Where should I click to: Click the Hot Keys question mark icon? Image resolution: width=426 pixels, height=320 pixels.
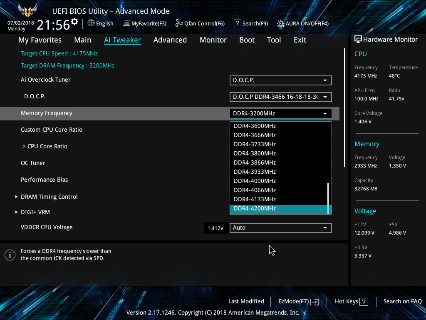pos(364,302)
